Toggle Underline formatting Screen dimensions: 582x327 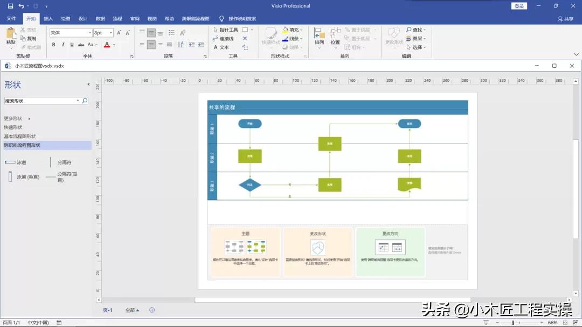(x=72, y=45)
